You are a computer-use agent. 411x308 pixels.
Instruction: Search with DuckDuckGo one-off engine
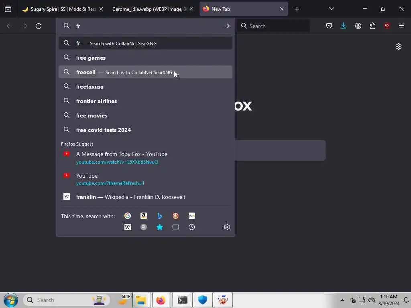[176, 216]
